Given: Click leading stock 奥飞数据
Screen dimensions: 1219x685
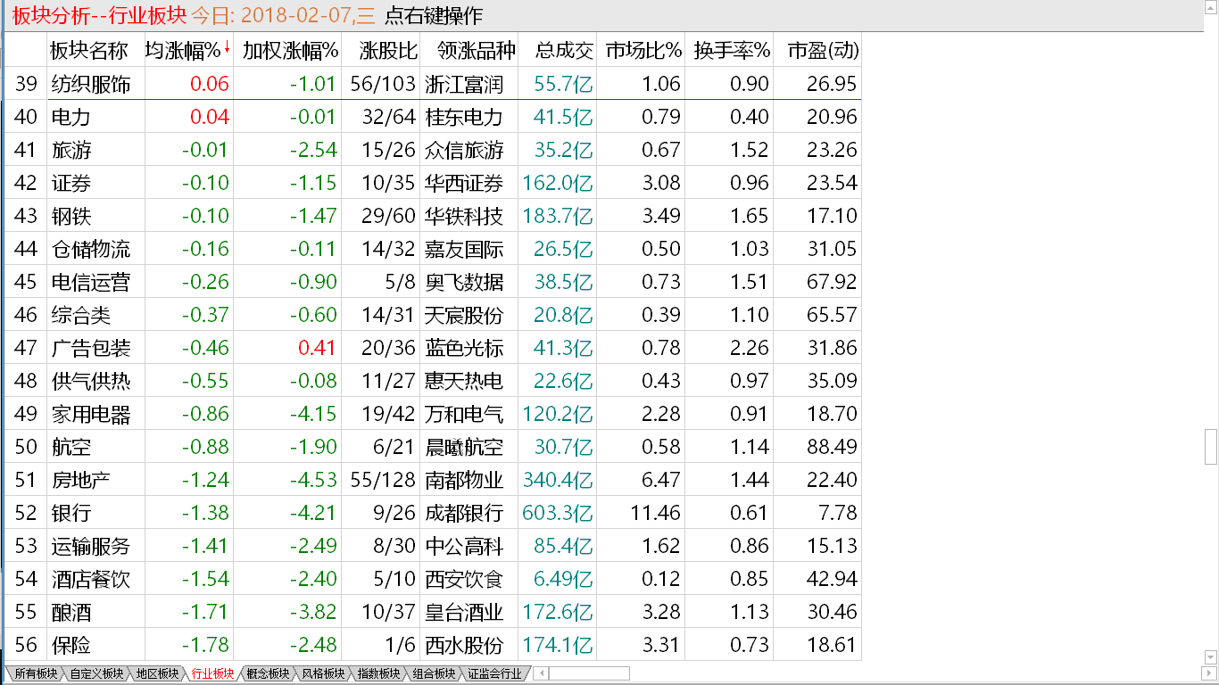Looking at the screenshot, I should (464, 282).
